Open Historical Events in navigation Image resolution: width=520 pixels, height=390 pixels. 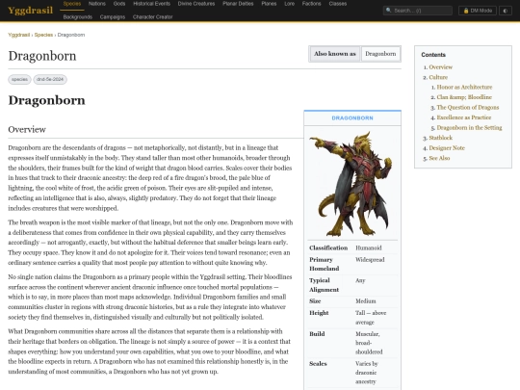[x=151, y=4]
